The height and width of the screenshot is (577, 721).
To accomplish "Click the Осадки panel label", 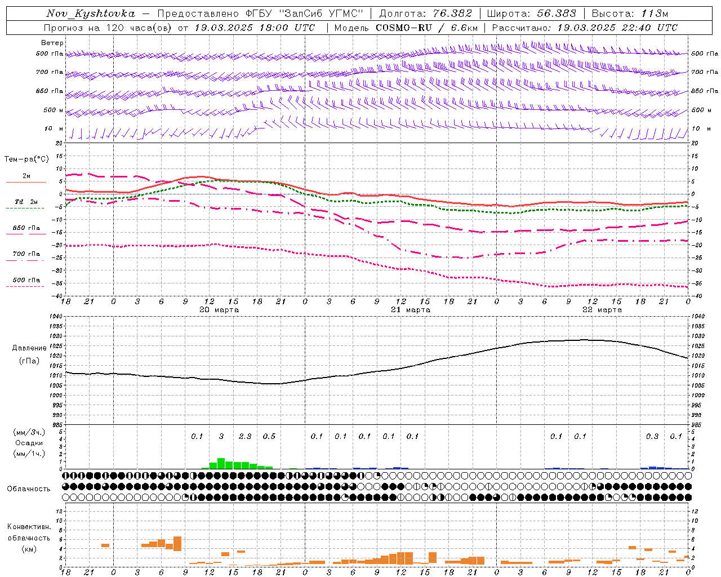I will coord(29,443).
